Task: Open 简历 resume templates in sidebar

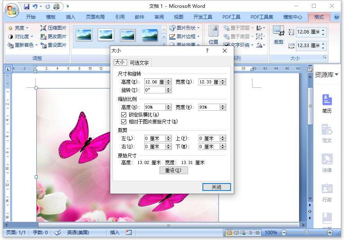Action: [x=327, y=104]
